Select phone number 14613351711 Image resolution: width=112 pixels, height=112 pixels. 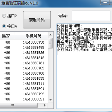[34, 84]
